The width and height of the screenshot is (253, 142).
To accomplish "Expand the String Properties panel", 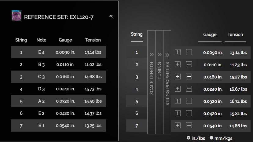I will (x=167, y=82).
